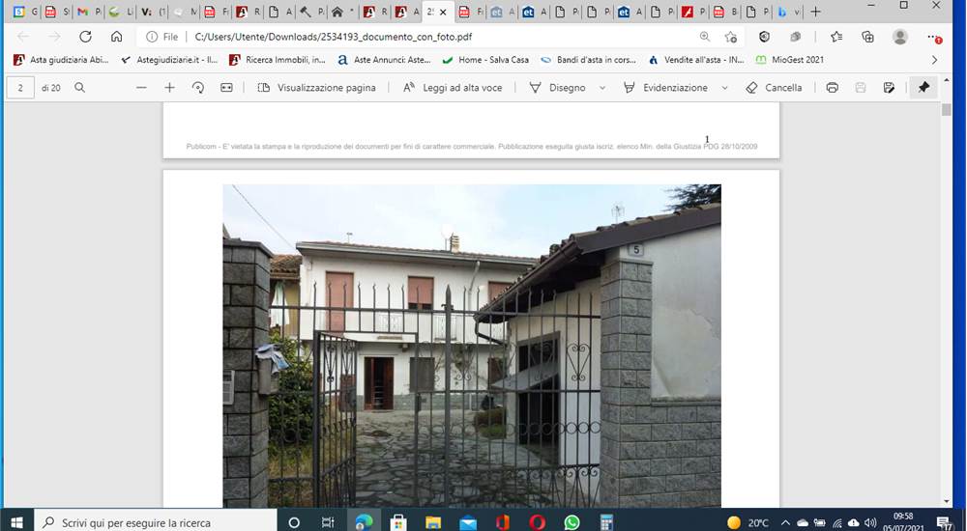Open the Favorites list icon
The width and height of the screenshot is (967, 531).
click(x=836, y=37)
